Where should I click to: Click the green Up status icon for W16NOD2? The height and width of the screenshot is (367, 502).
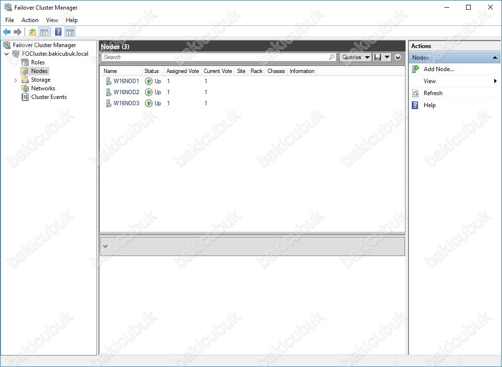click(x=149, y=92)
